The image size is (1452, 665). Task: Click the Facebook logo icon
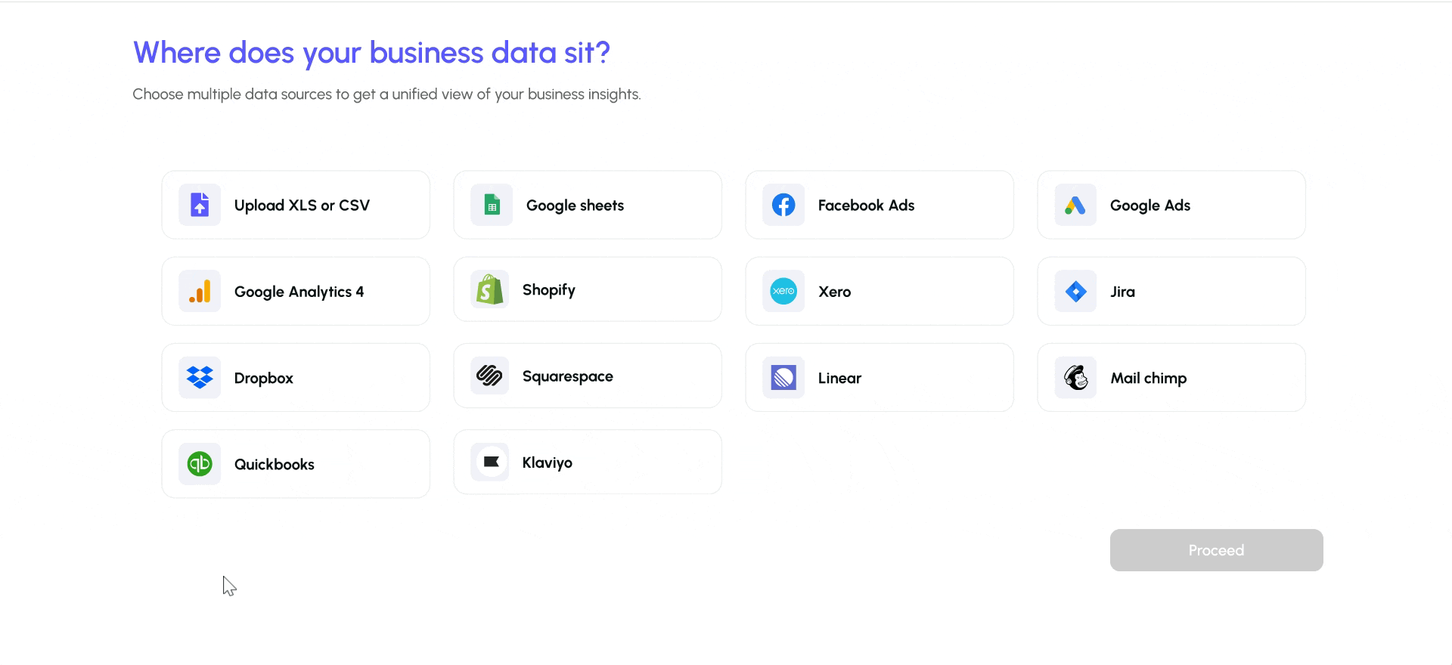coord(783,205)
